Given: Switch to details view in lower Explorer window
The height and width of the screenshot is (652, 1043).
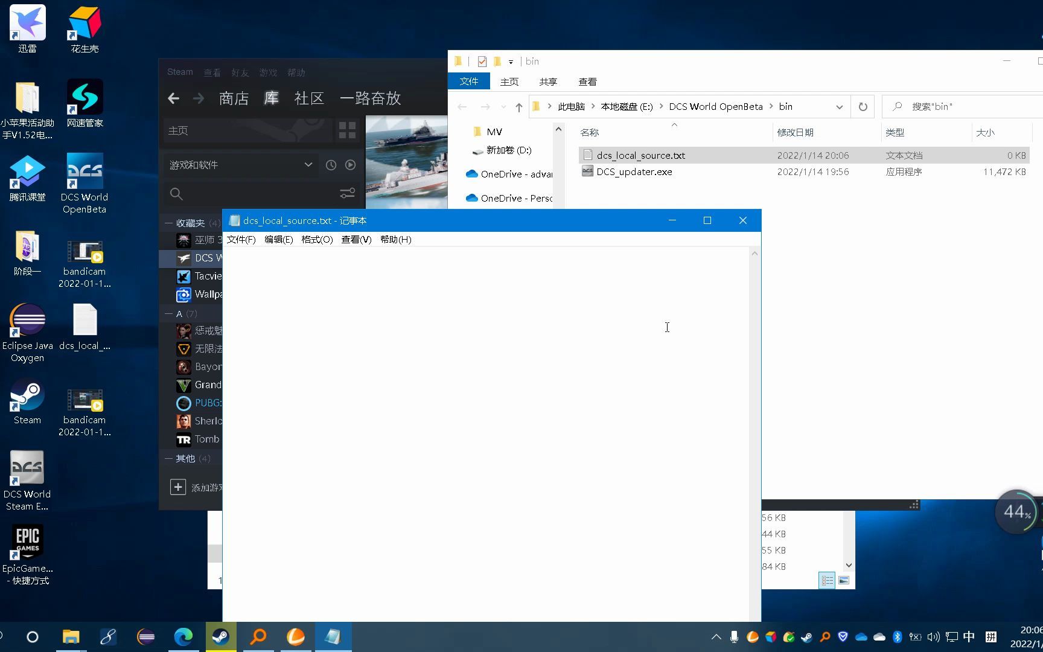Looking at the screenshot, I should click(827, 580).
